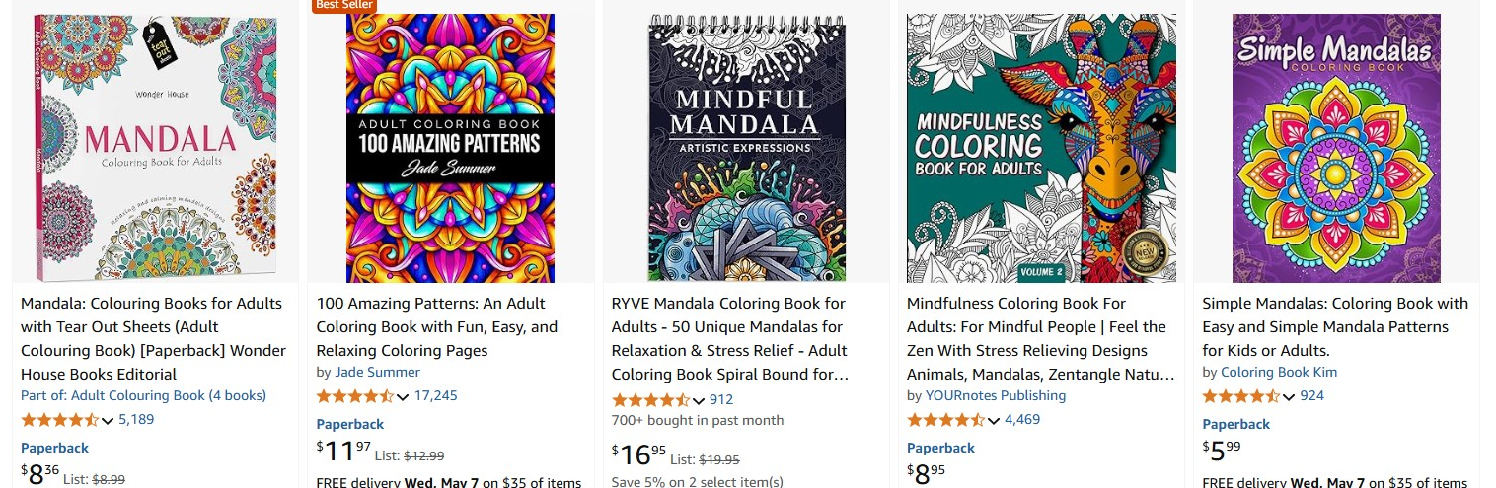Expand rating dropdown for Wonder House Mandala book
The image size is (1496, 488).
(x=108, y=421)
